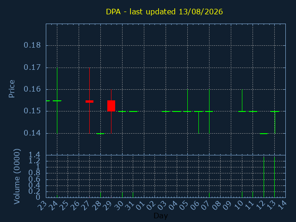Click the Volume (0000) axis title
The height and width of the screenshot is (222, 296).
17,177
